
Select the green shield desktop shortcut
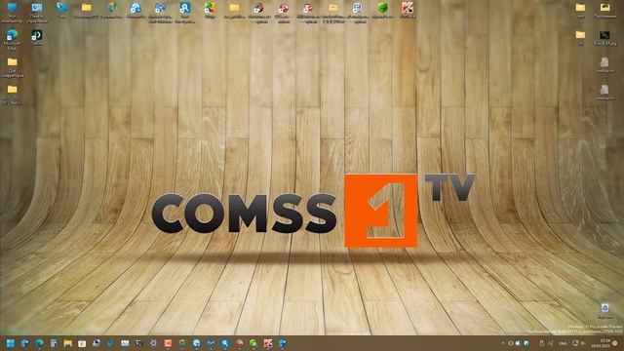click(x=382, y=8)
